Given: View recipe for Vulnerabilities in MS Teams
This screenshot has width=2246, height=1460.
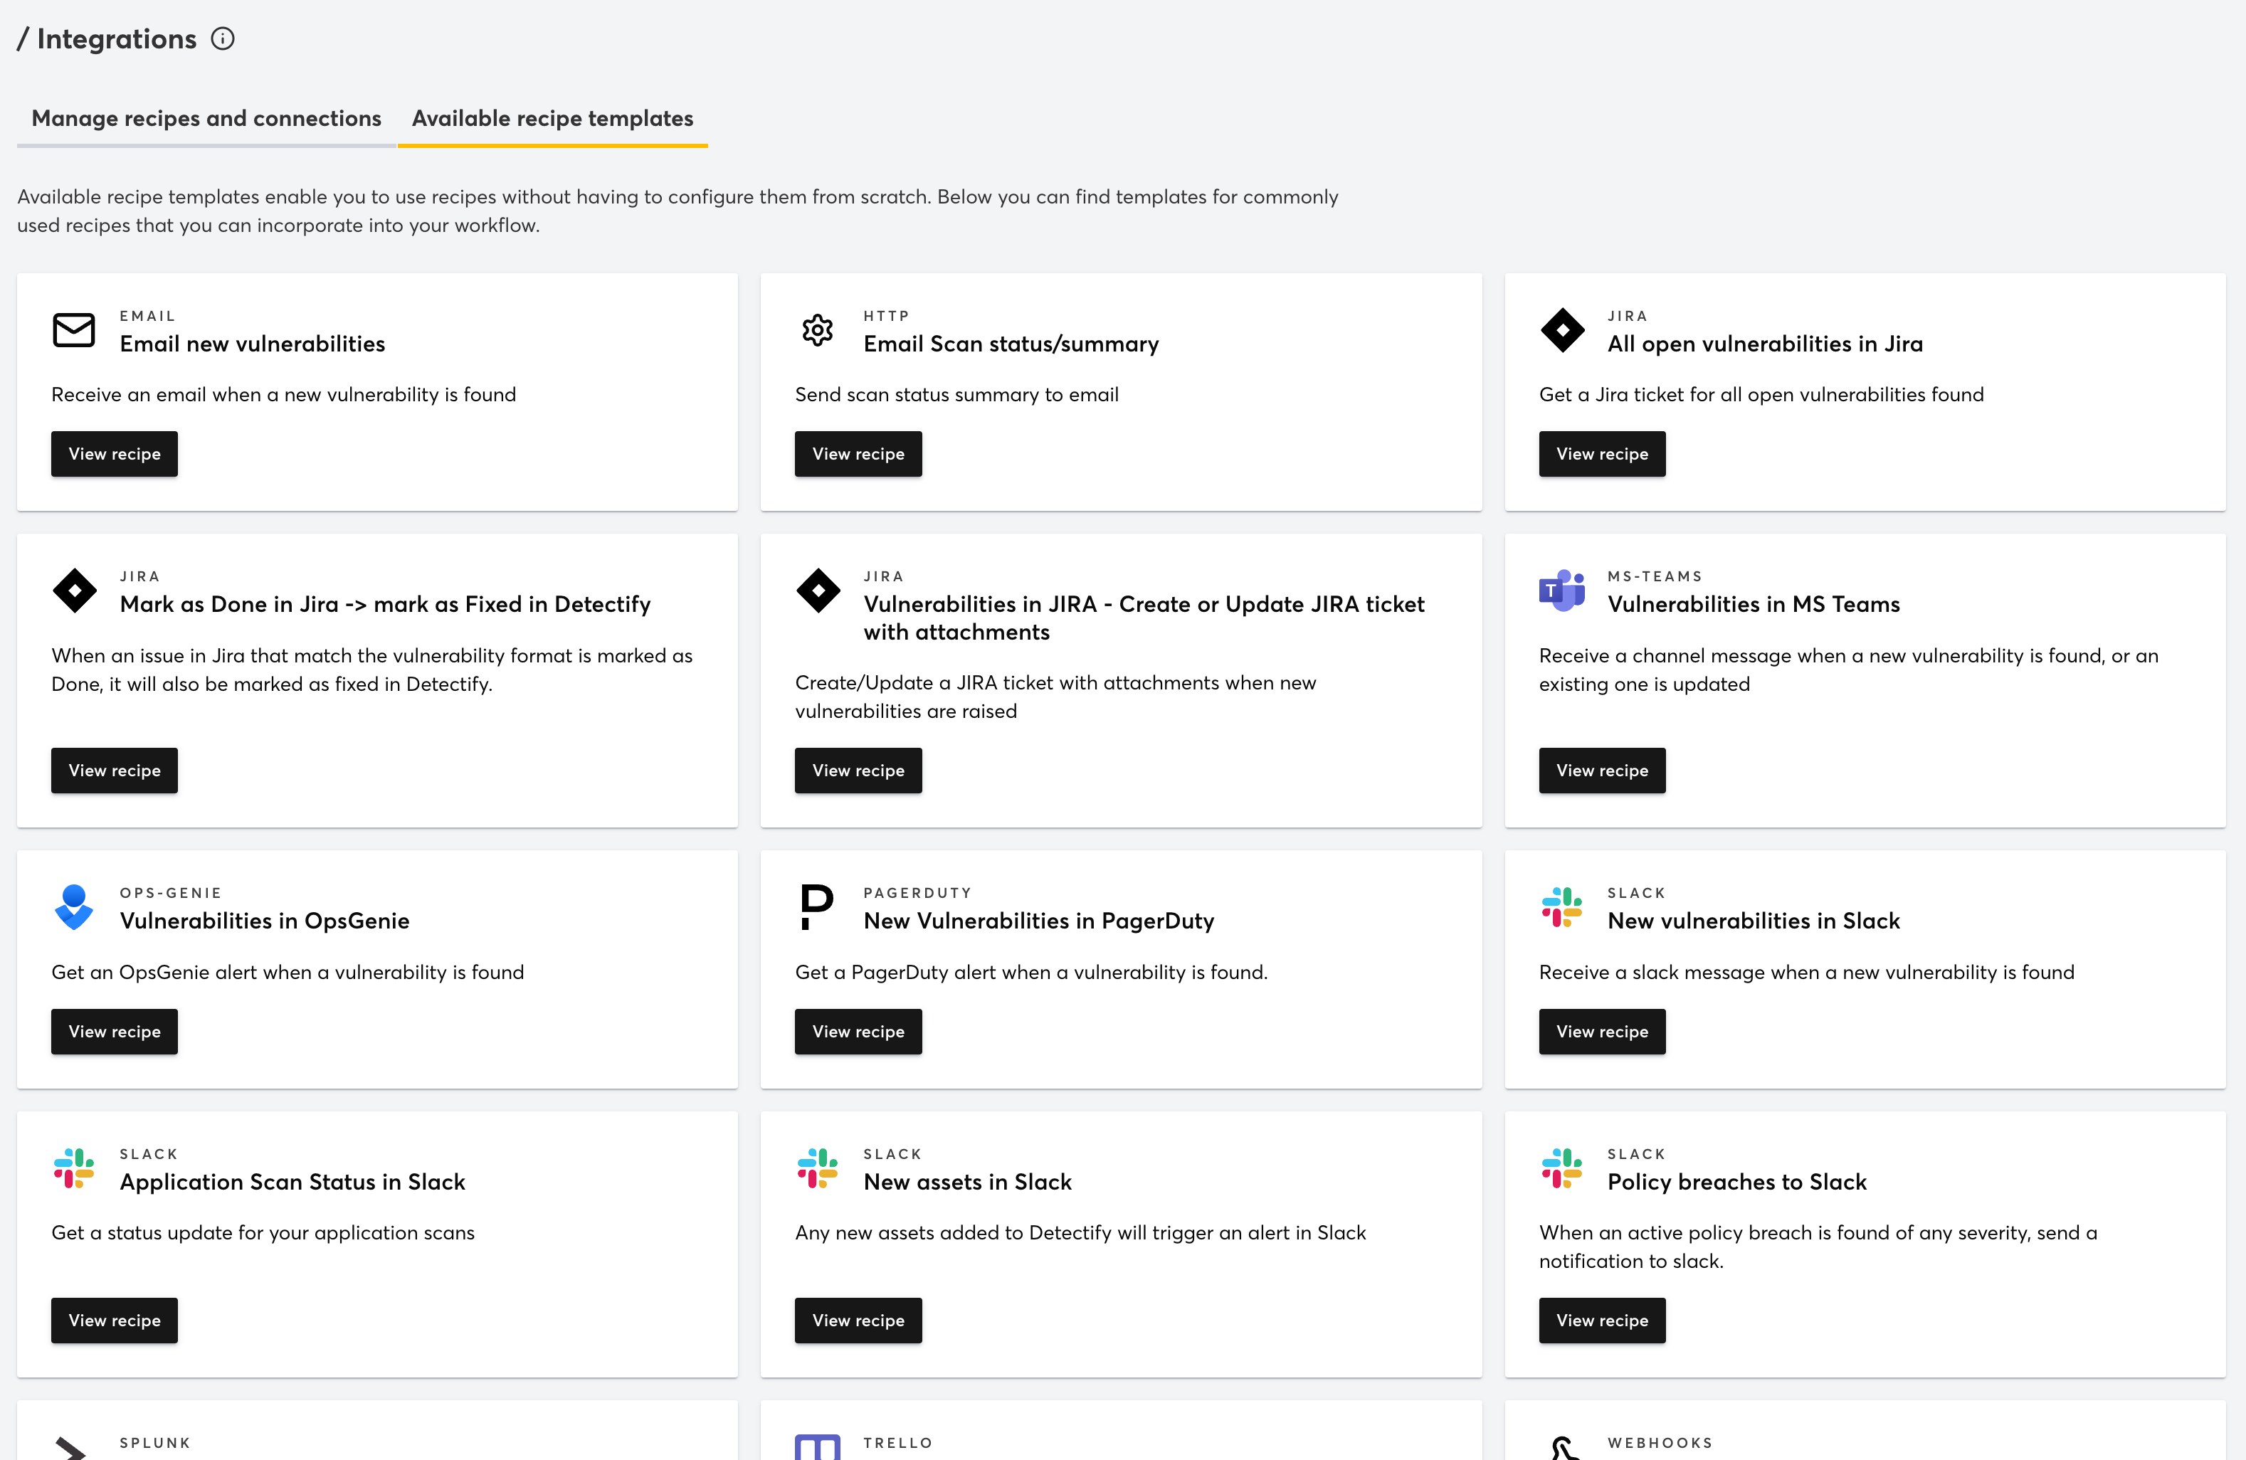Looking at the screenshot, I should pyautogui.click(x=1603, y=771).
